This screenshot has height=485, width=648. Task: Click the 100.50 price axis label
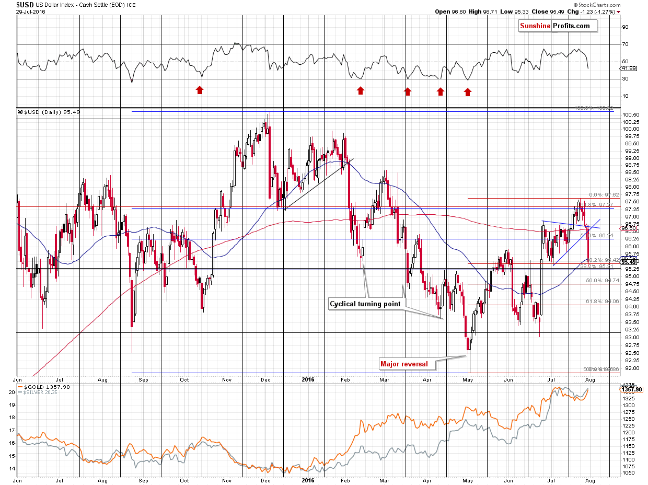pos(630,114)
